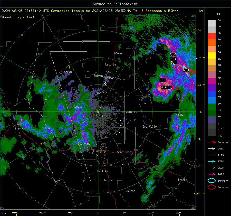Click the Drumheller city label
The width and height of the screenshot is (231, 216).
point(150,127)
